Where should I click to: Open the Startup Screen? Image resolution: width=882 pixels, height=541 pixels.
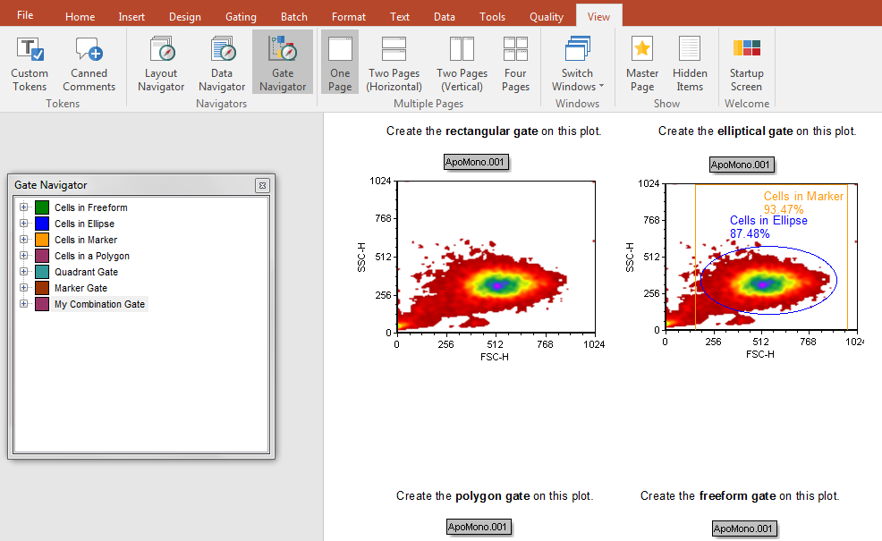(x=746, y=64)
